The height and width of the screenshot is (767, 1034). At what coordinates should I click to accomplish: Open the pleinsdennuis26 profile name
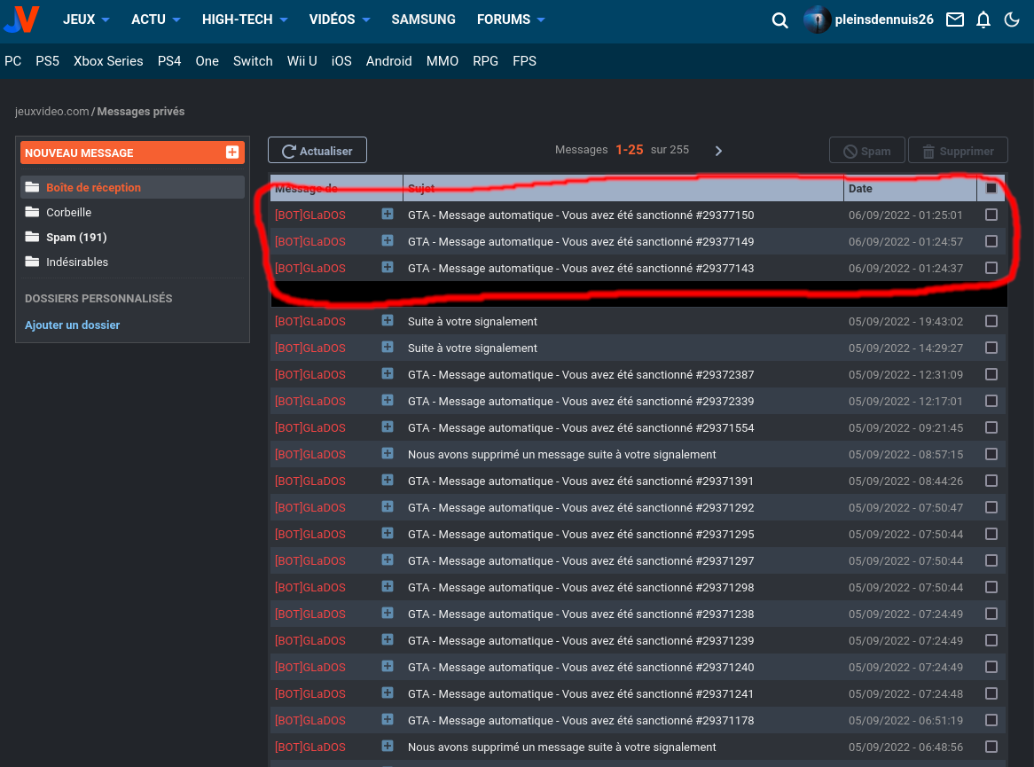coord(883,20)
